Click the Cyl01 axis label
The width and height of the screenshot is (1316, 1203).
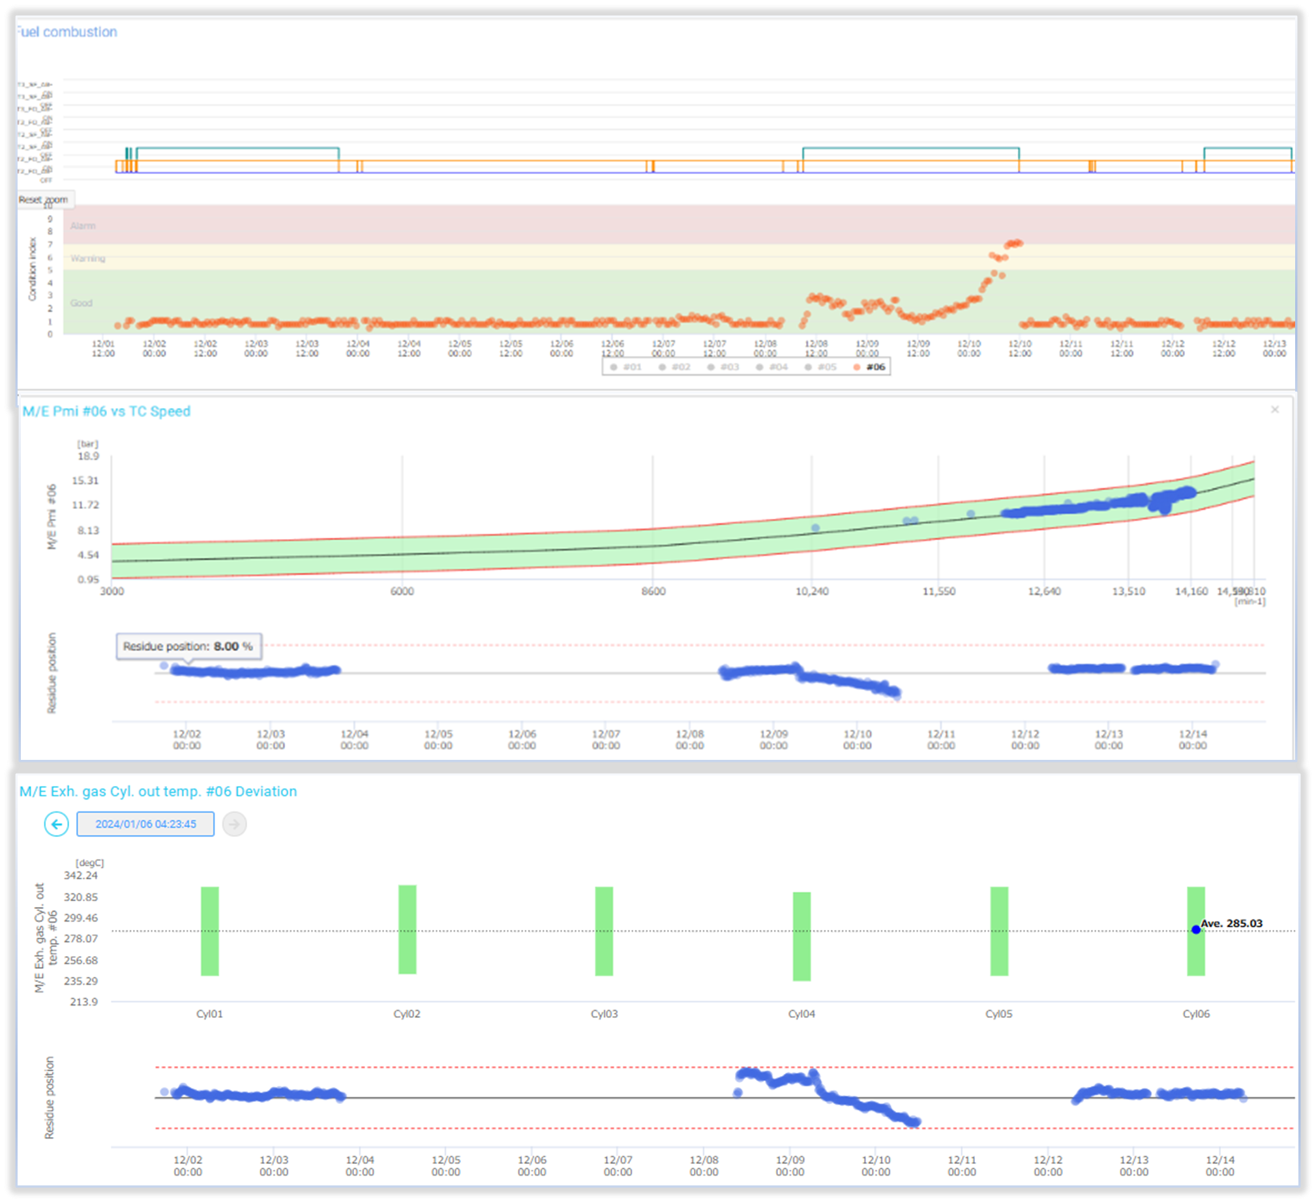click(x=209, y=1015)
